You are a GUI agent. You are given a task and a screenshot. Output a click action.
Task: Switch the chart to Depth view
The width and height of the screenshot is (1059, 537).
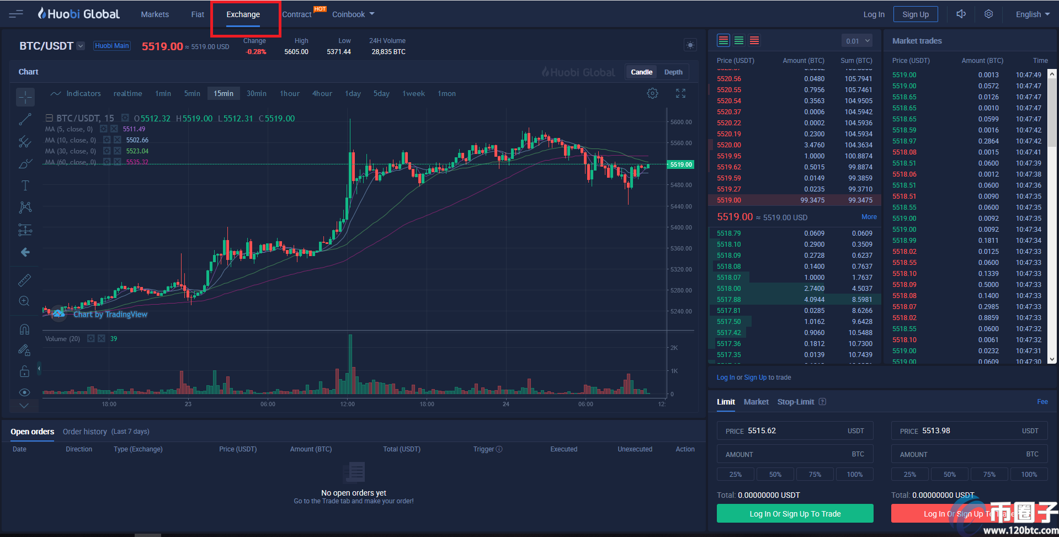673,72
